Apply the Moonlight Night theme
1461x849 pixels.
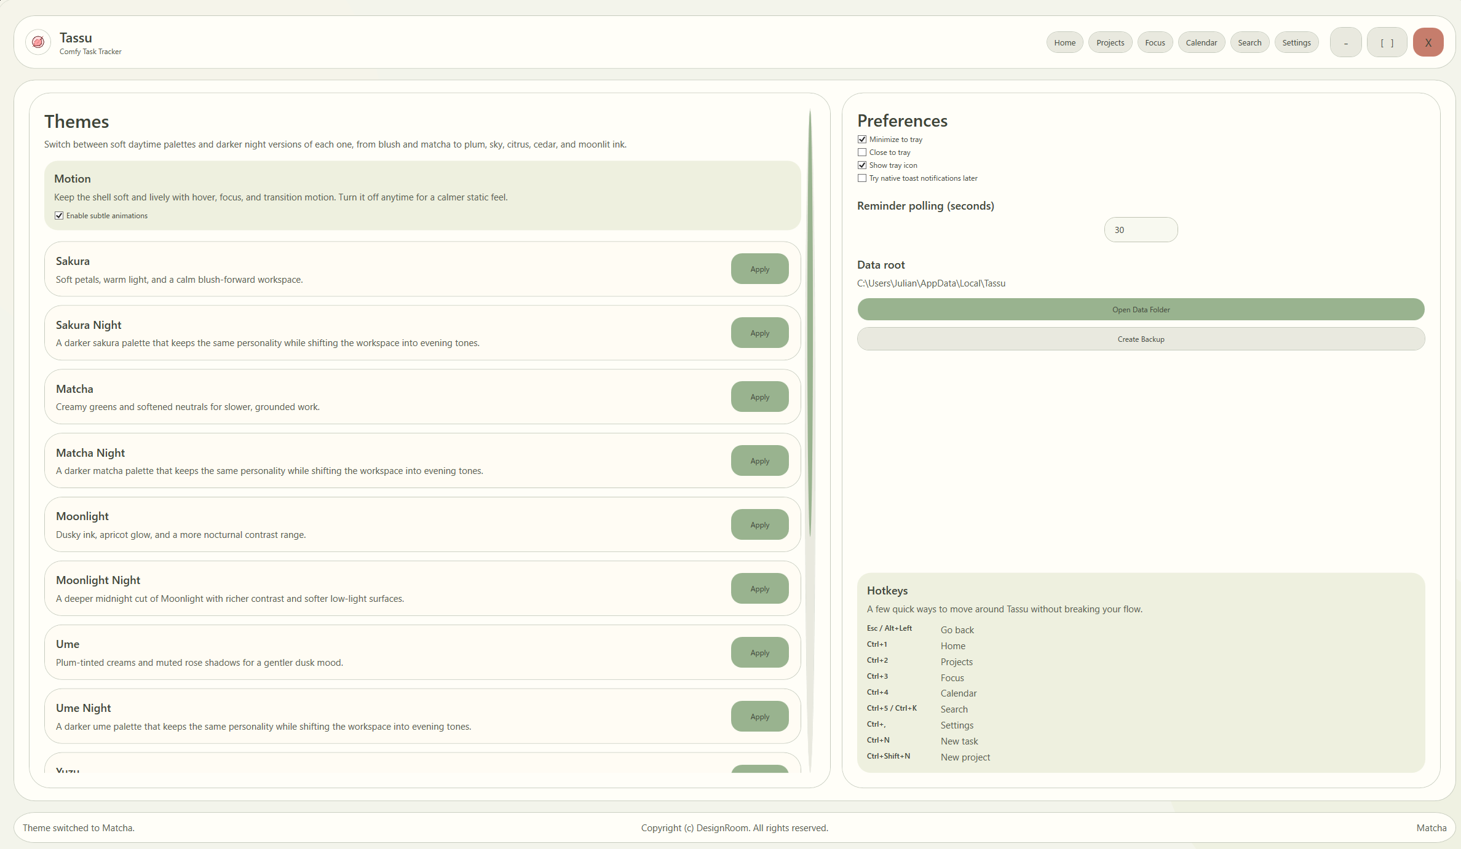click(x=759, y=589)
